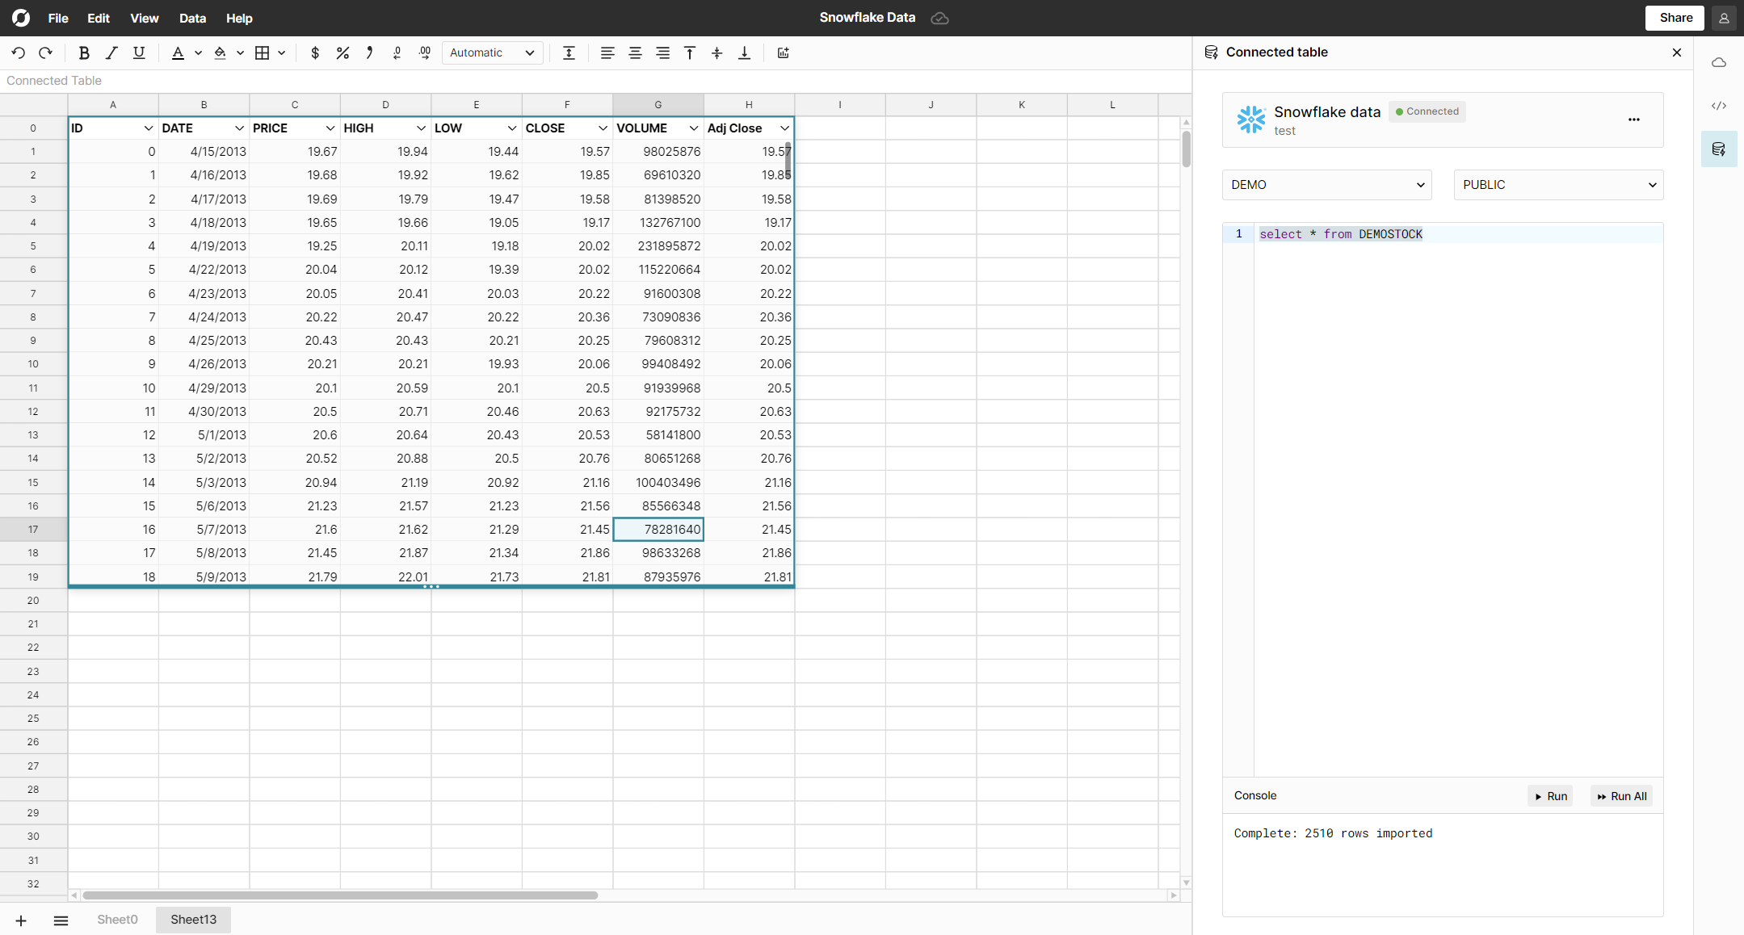Open the fill color picker
Screen dimensions: 1744x935
pyautogui.click(x=220, y=53)
